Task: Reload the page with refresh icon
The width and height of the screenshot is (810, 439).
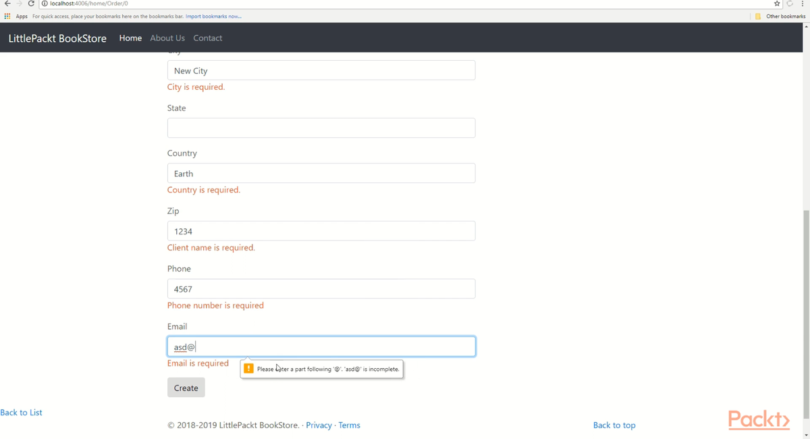Action: (31, 3)
